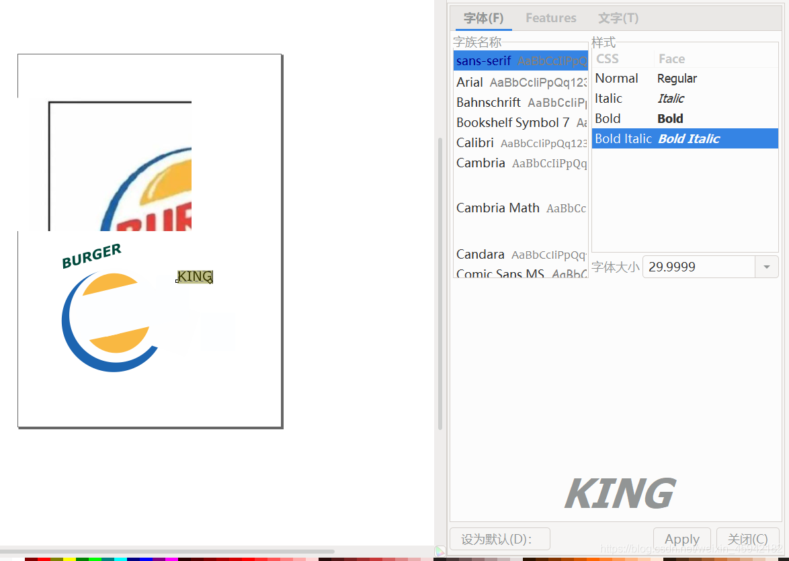Open the 文字(T) tab
Screen dimensions: 789x561
click(x=618, y=18)
